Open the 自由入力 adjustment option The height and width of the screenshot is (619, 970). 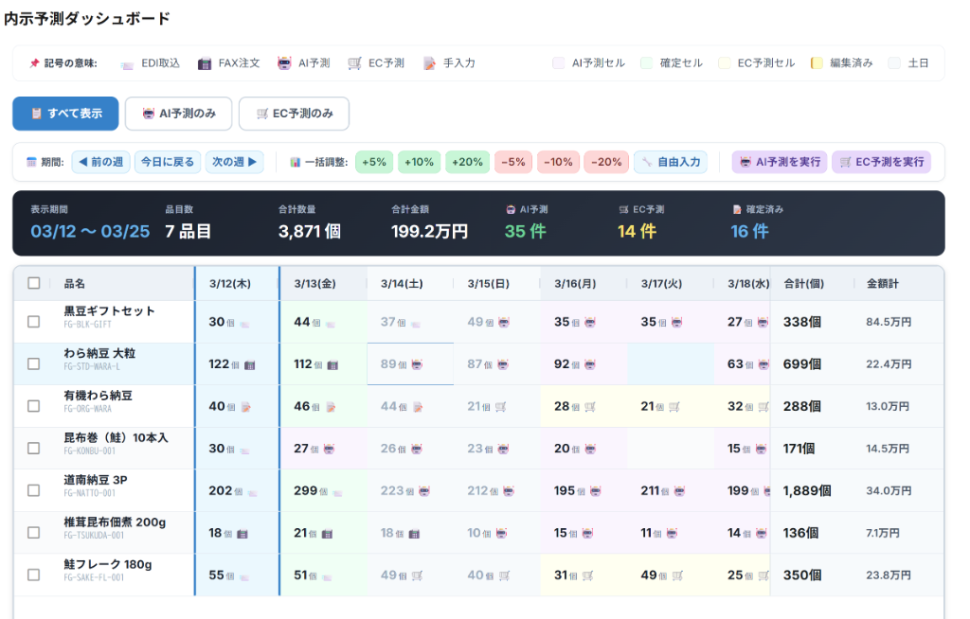point(671,162)
